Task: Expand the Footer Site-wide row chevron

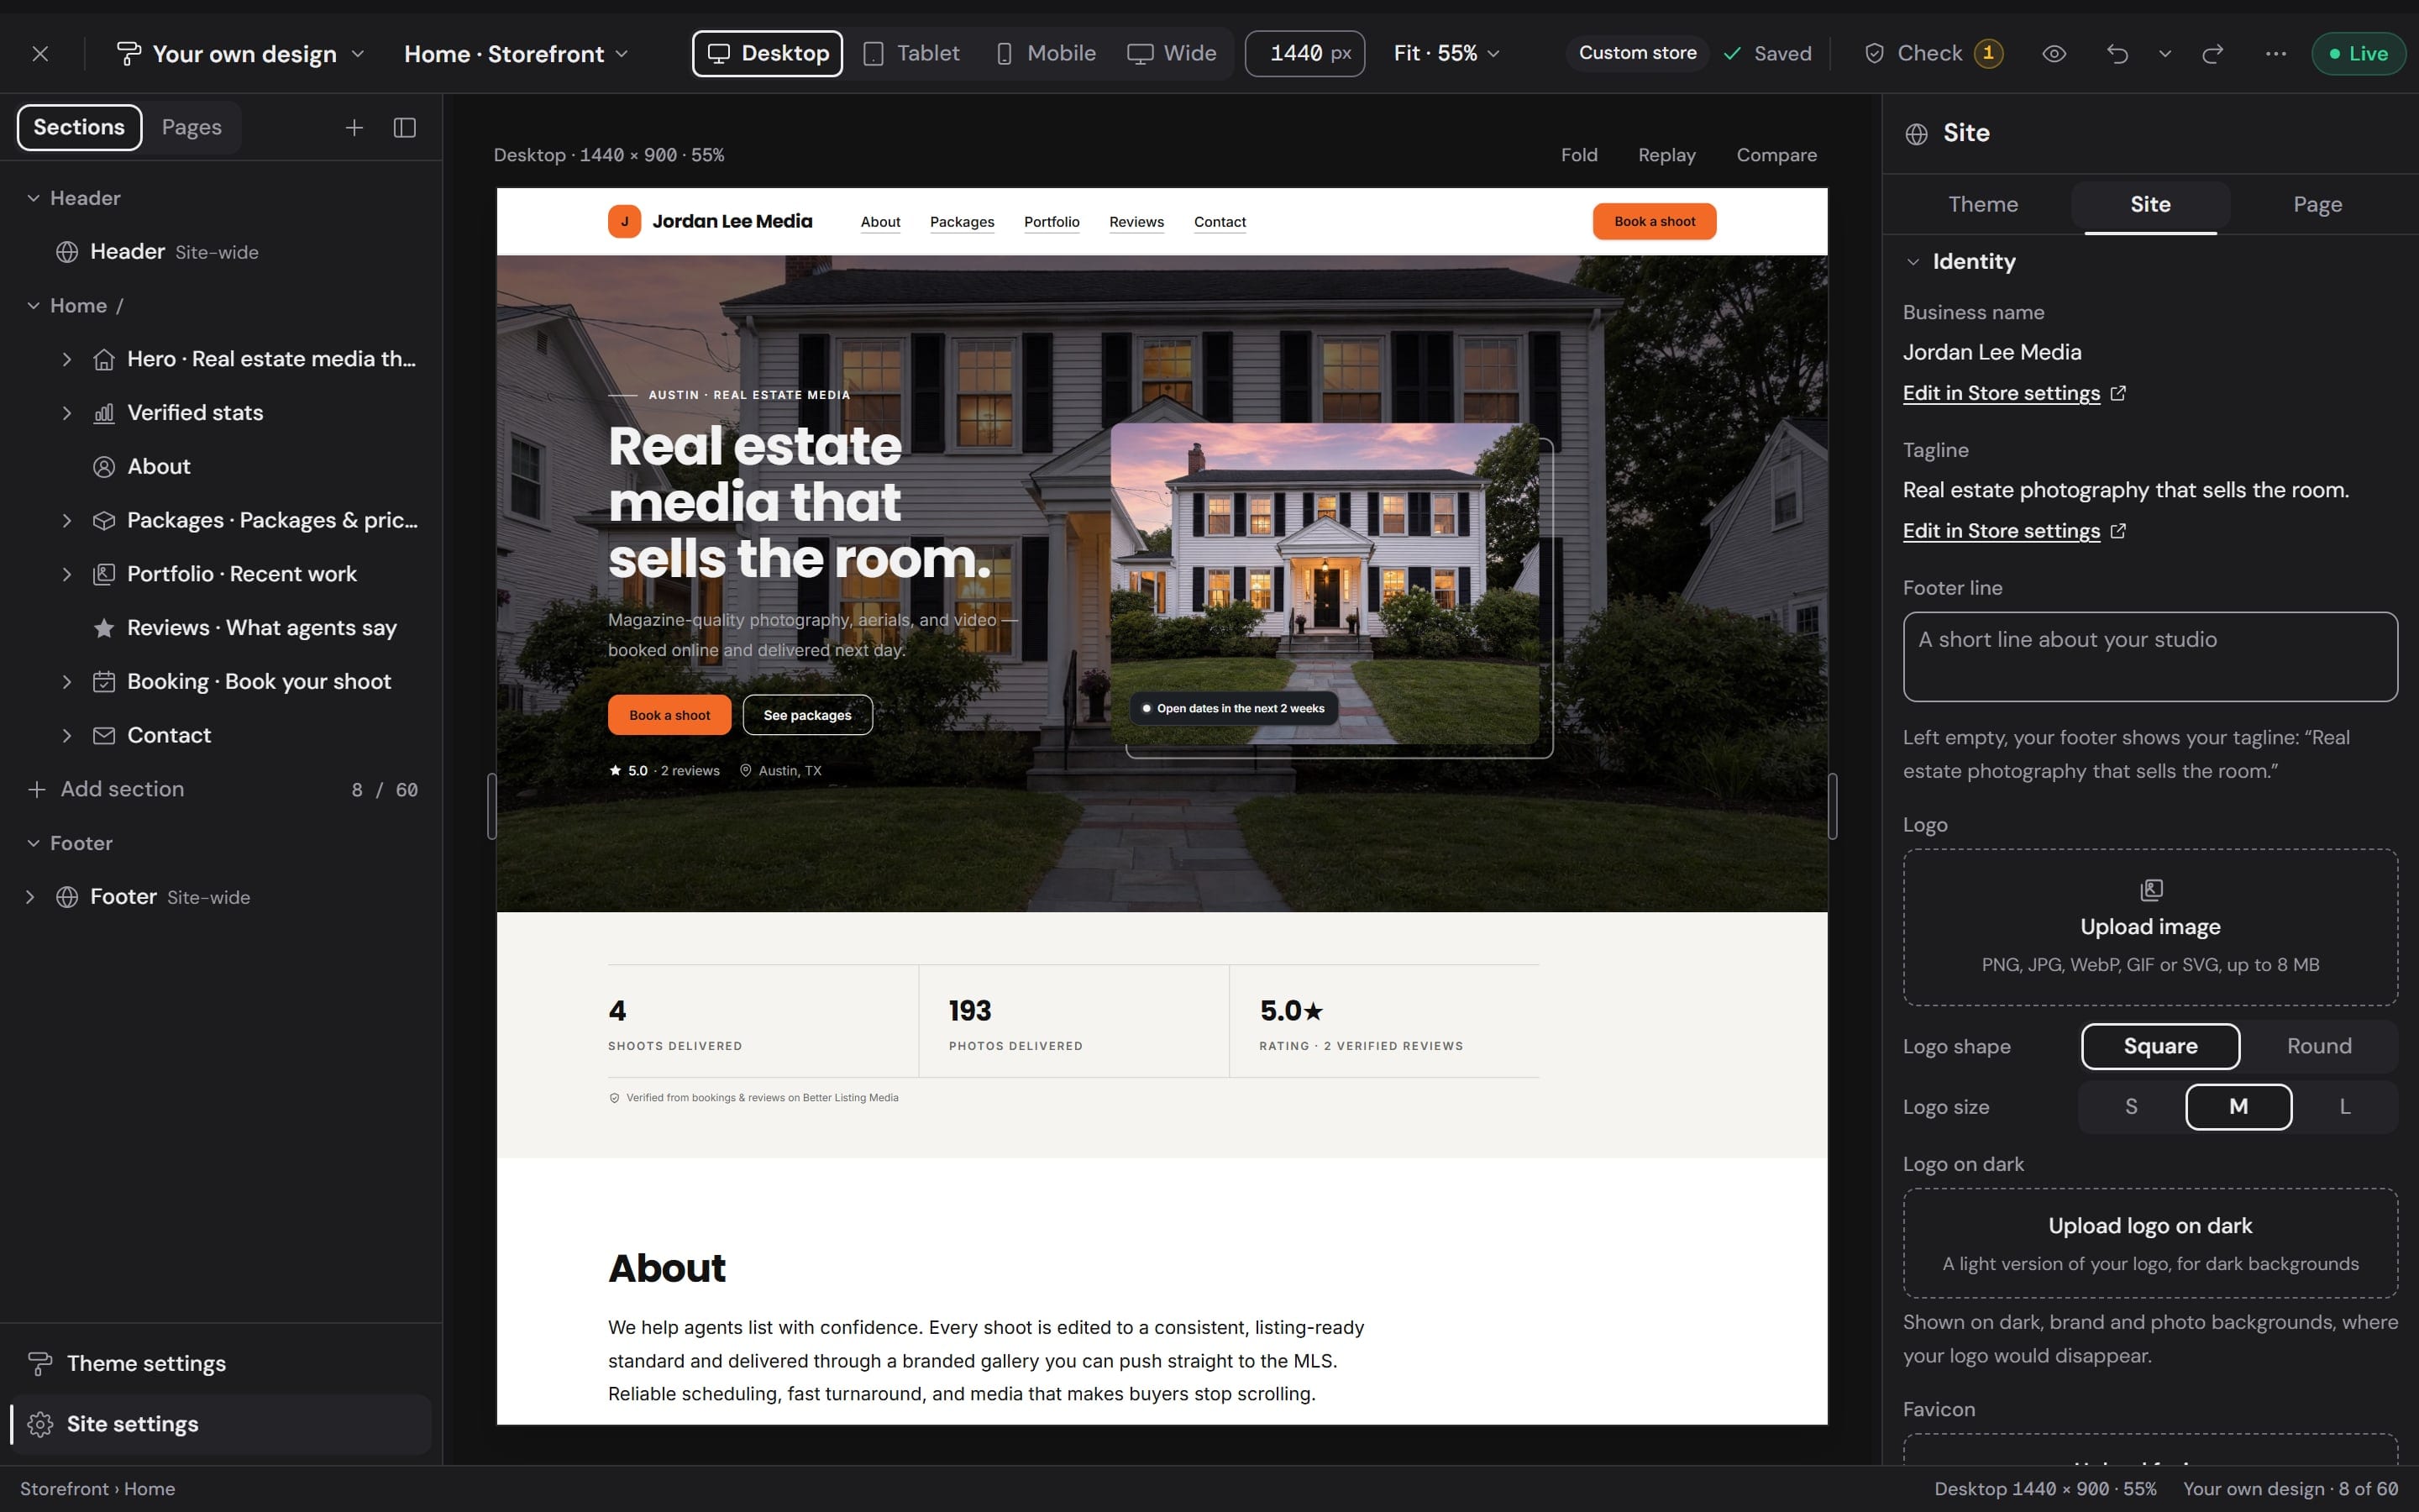Action: [30, 897]
